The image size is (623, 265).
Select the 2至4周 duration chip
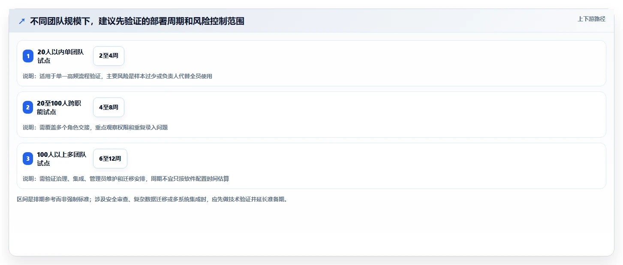tap(108, 56)
